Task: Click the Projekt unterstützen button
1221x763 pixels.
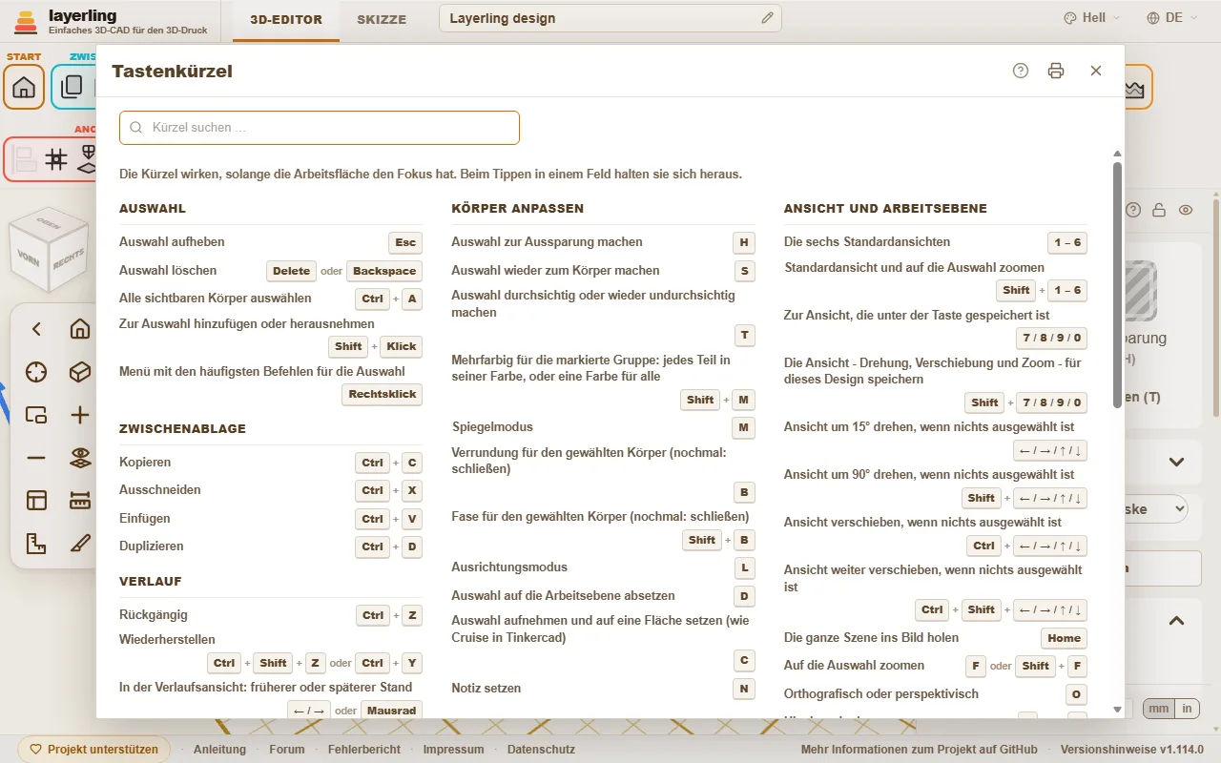Action: tap(94, 750)
